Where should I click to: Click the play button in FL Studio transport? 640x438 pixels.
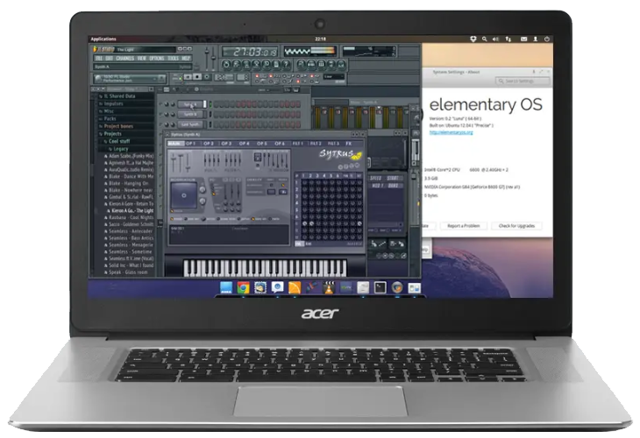click(x=188, y=77)
